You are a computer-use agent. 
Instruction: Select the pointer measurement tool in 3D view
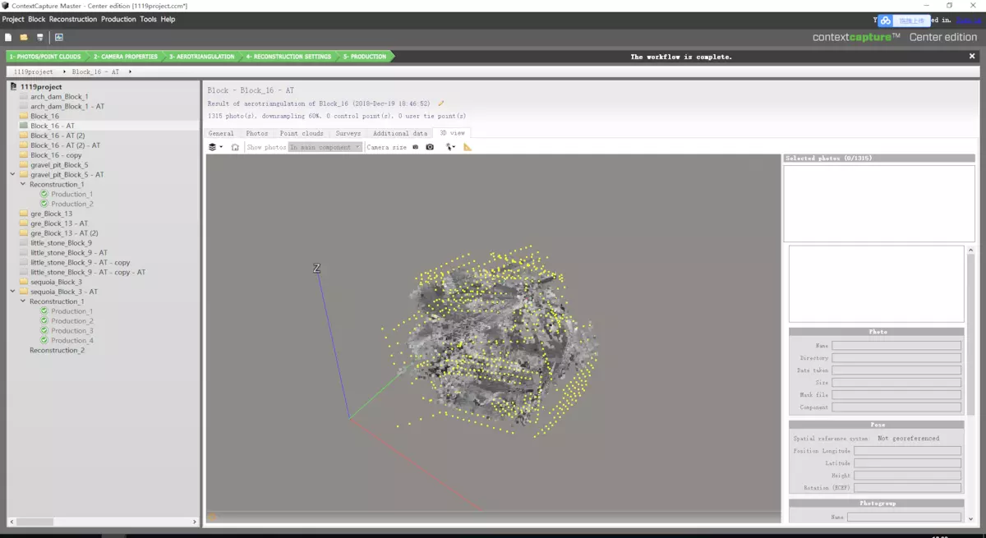click(449, 147)
